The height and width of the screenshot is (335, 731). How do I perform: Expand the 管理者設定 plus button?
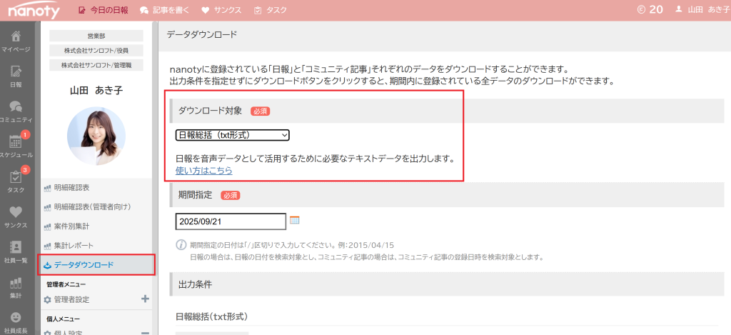click(145, 299)
